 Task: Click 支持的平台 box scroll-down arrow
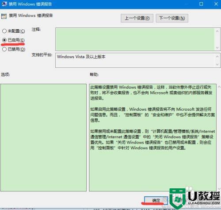(217, 64)
